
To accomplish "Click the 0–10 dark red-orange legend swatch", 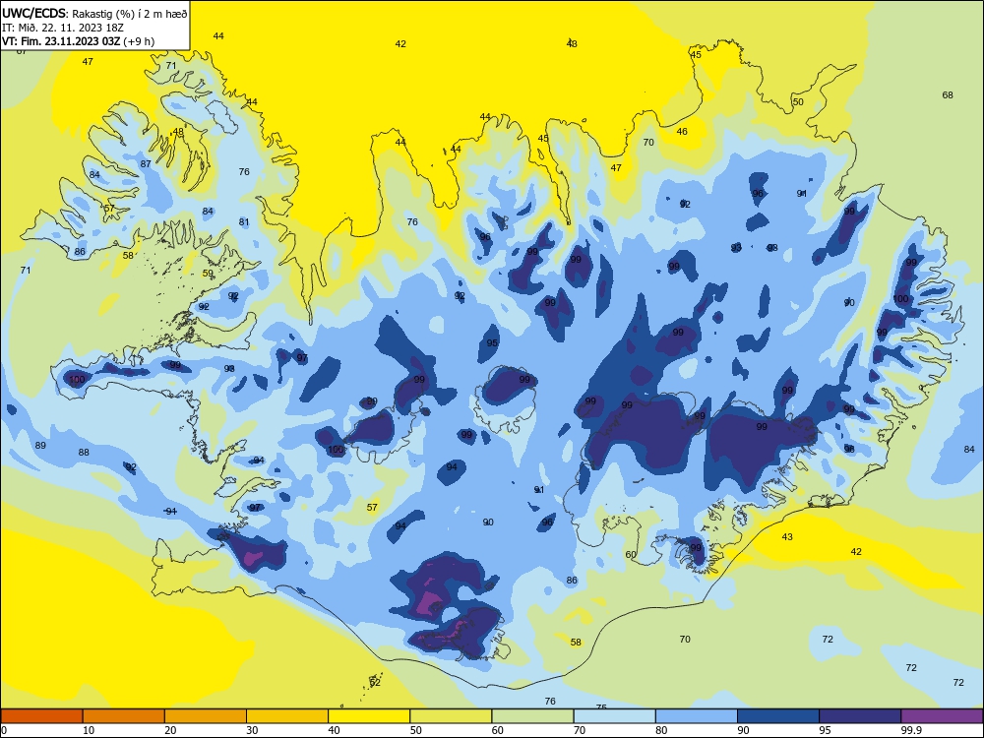I will click(x=41, y=716).
